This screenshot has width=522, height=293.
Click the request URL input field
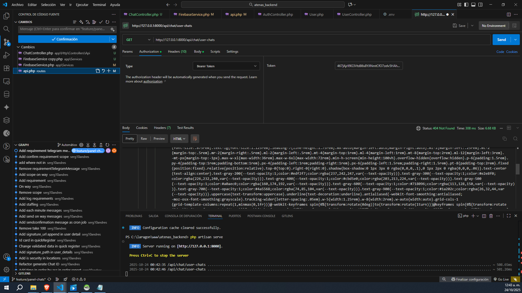click(321, 40)
